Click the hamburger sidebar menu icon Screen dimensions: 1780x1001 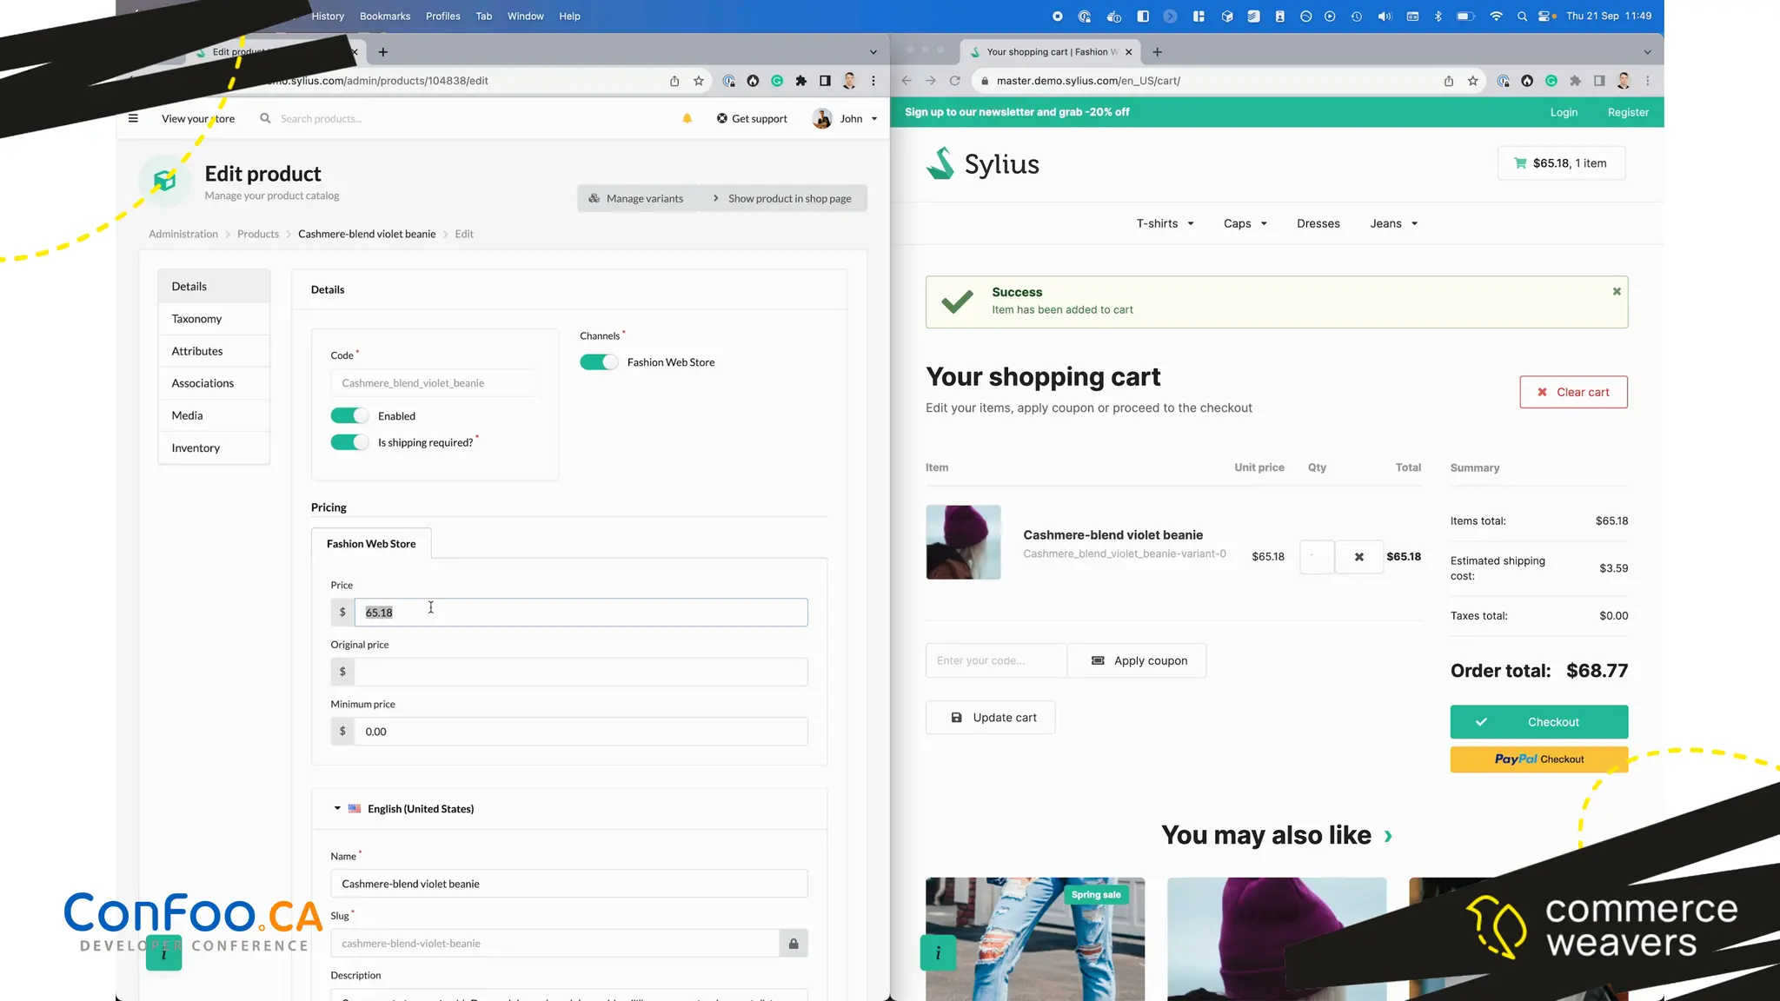(x=133, y=118)
